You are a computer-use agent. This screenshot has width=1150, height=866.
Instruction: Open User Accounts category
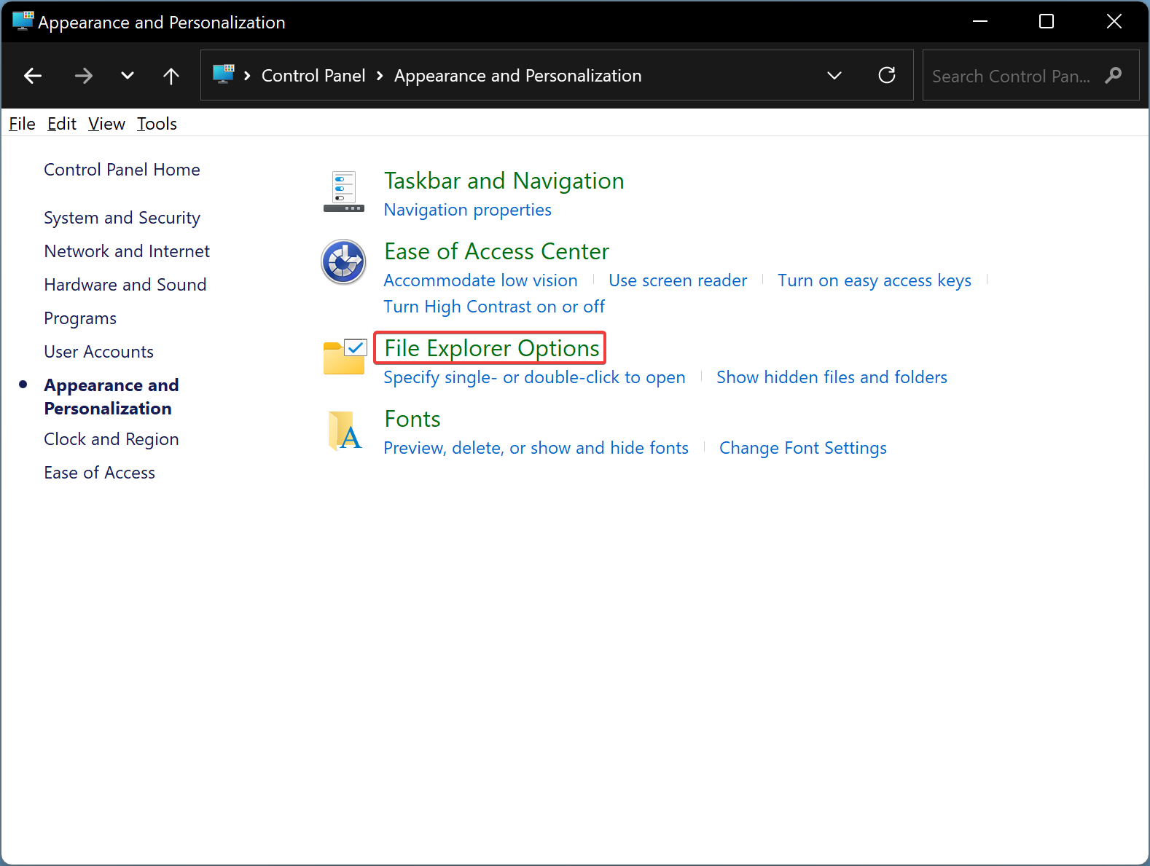pos(98,352)
